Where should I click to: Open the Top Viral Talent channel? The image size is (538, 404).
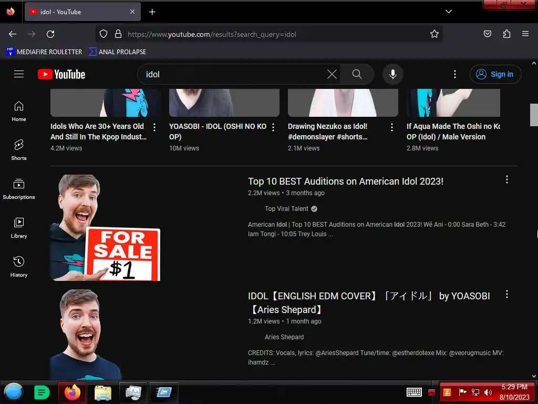click(x=286, y=209)
